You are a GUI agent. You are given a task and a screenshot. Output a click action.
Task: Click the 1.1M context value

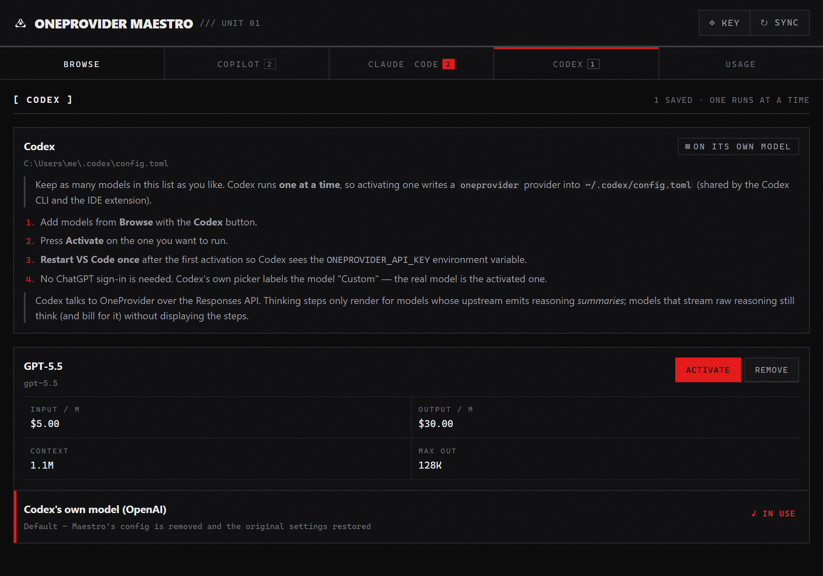pyautogui.click(x=42, y=465)
